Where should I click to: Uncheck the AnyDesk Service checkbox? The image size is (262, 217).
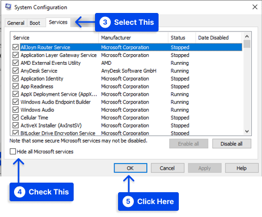click(x=16, y=70)
